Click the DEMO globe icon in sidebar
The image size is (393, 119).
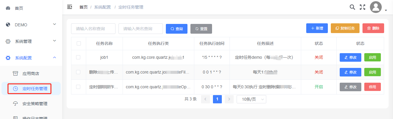click(8, 25)
